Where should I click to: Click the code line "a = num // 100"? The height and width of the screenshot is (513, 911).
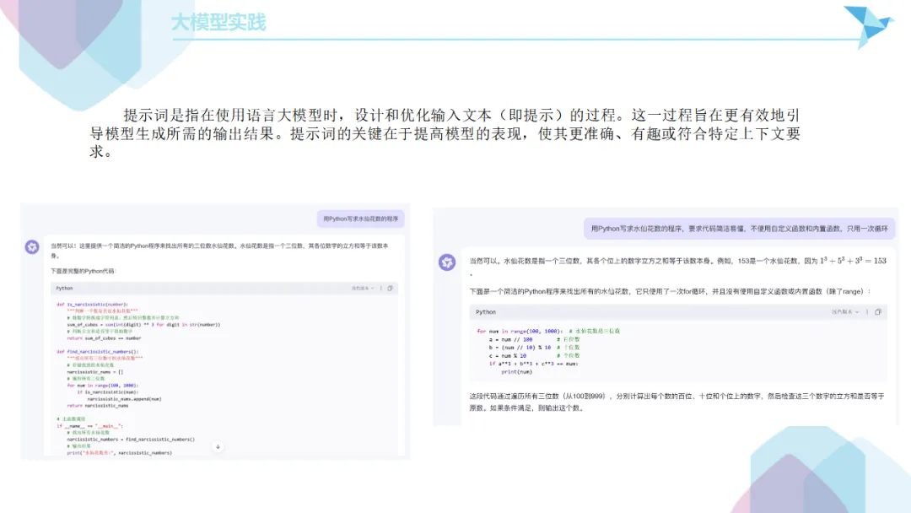pos(510,339)
